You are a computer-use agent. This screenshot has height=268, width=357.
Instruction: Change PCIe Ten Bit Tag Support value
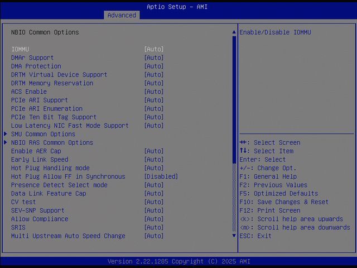154,117
